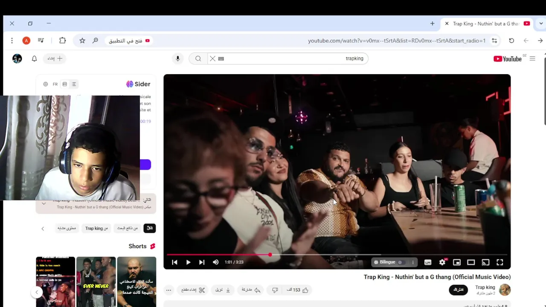Viewport: 546px width, 307px height.
Task: Subscribe to Trap king channel
Action: (459, 290)
